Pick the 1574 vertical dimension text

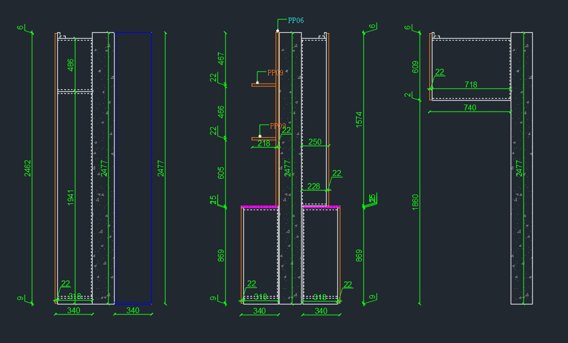pyautogui.click(x=359, y=120)
